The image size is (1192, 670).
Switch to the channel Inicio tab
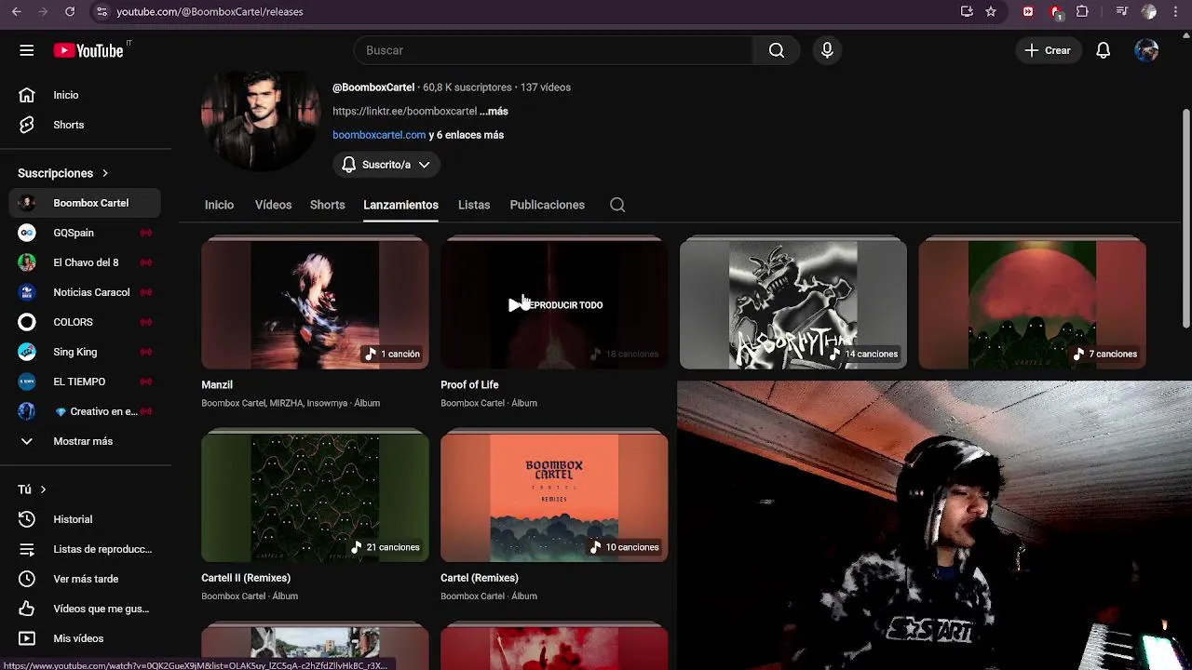[x=219, y=205]
